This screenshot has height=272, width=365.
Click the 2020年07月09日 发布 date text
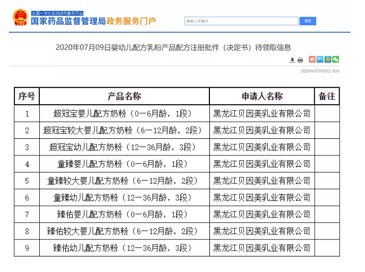[x=320, y=71]
